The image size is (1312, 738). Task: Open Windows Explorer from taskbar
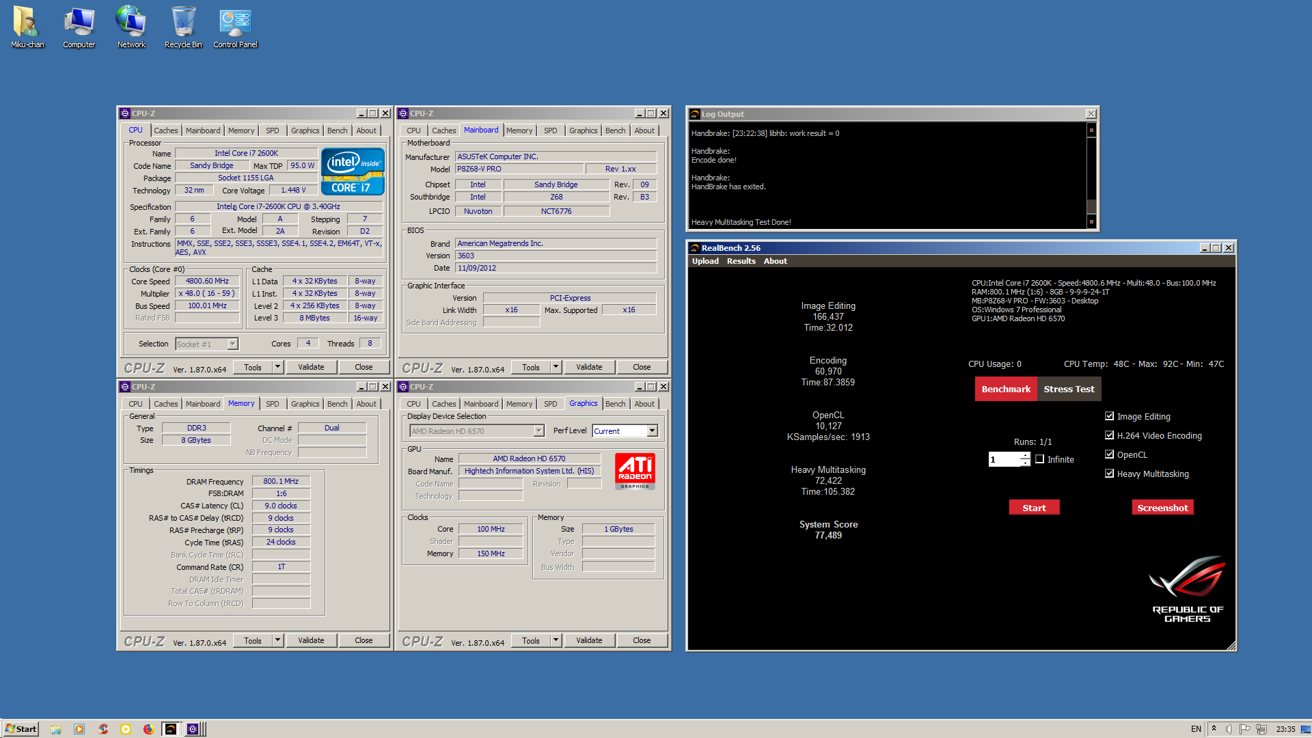56,729
